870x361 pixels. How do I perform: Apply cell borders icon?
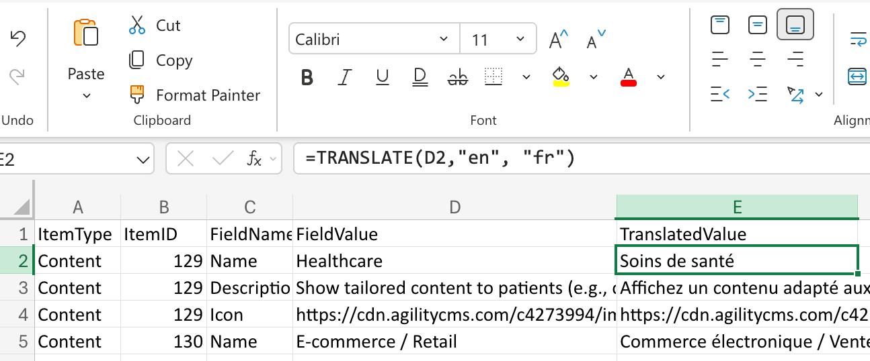click(494, 76)
